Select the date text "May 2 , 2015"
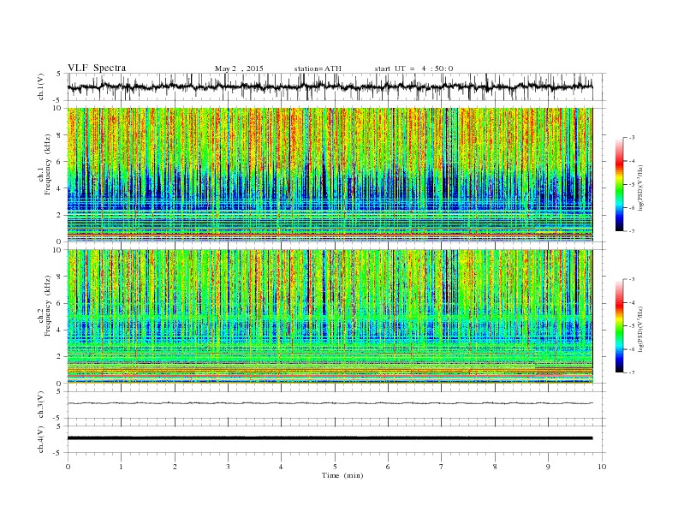The height and width of the screenshot is (524, 678). coord(239,68)
